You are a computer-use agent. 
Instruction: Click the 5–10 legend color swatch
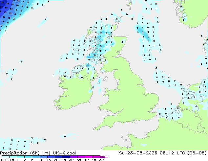(36, 157)
